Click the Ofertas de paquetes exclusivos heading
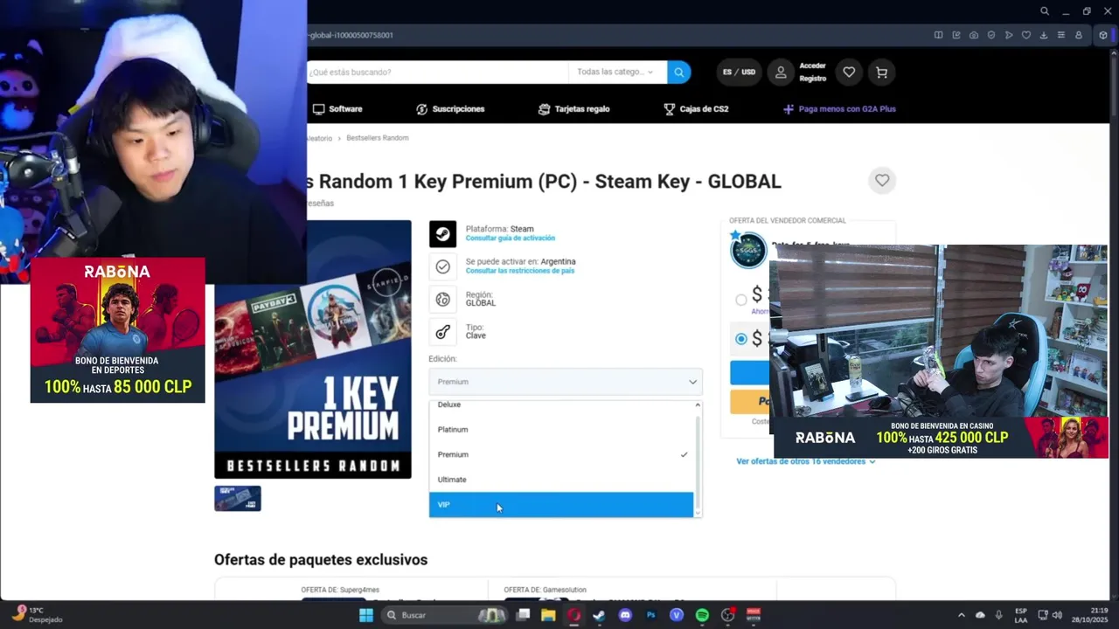Screen dimensions: 1119x629 click(321, 559)
